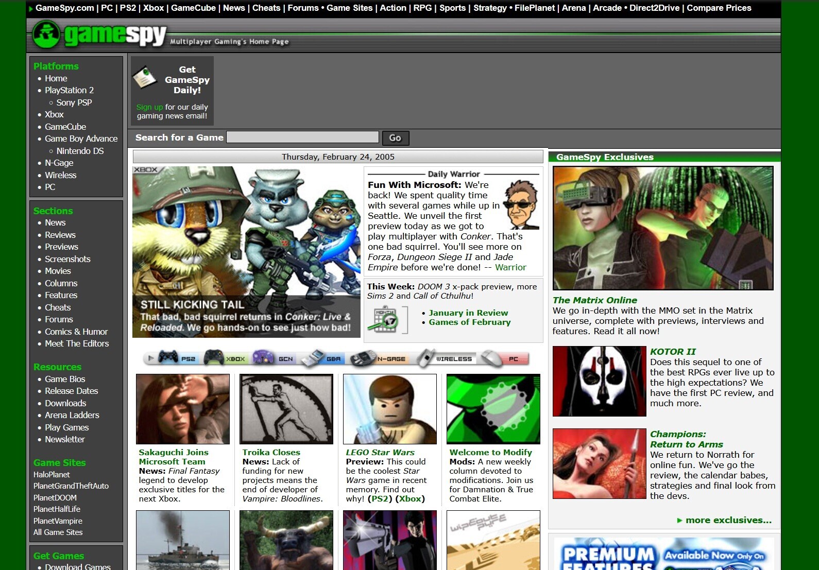
Task: Open Sony PSP in Platforms sidebar
Action: [x=74, y=102]
